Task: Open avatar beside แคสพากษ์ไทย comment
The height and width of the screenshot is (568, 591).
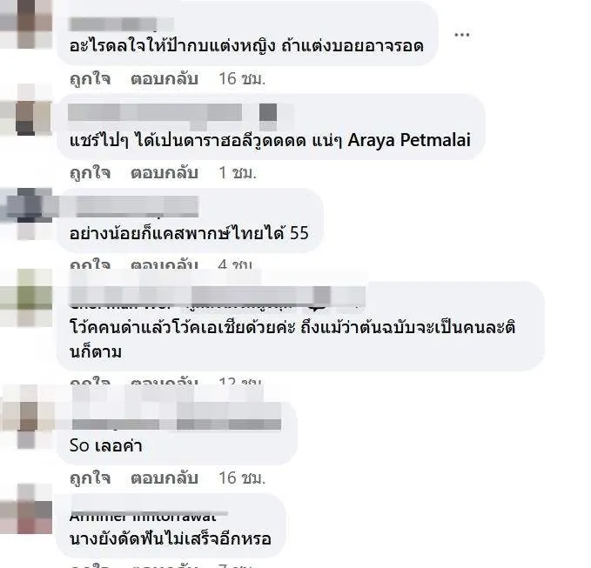Action: pyautogui.click(x=25, y=213)
